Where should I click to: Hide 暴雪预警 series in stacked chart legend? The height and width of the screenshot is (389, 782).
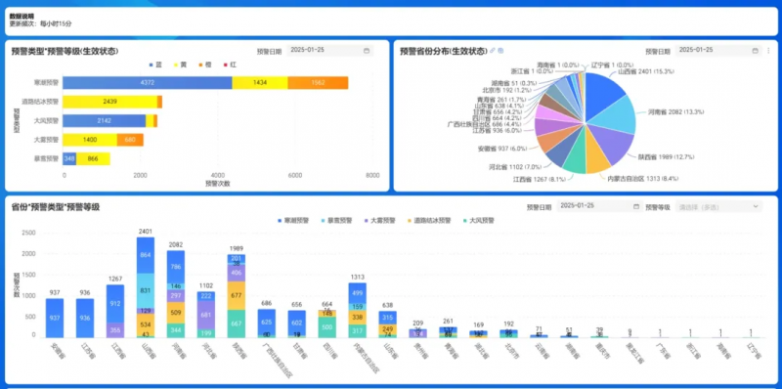tap(336, 221)
